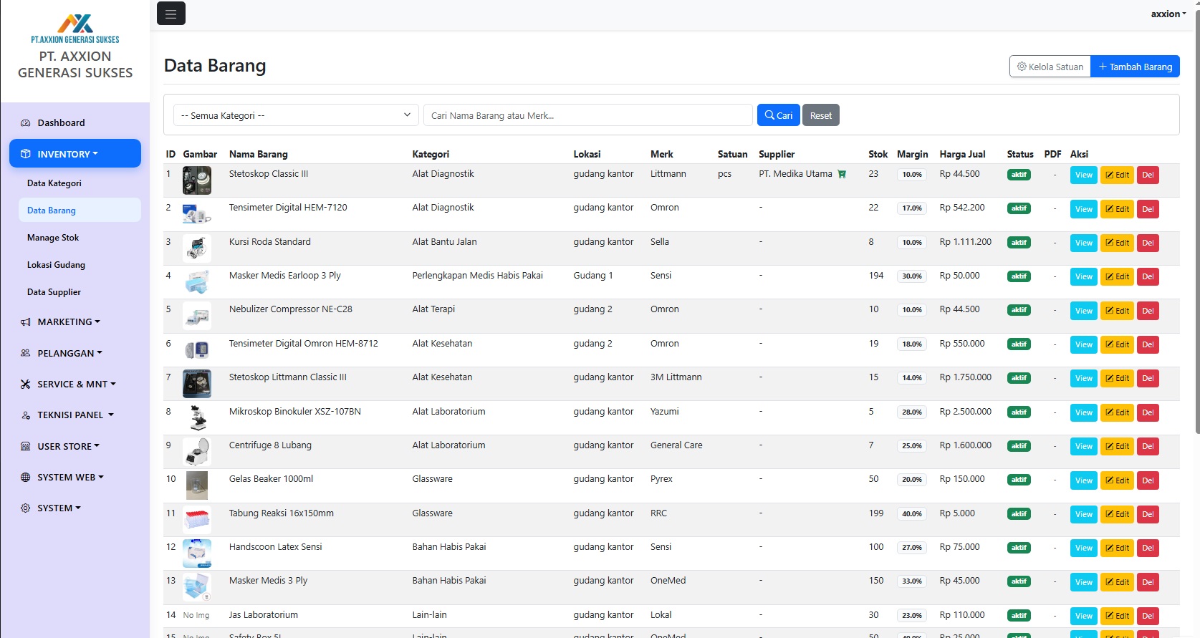Click the PT. Axxion Generasi Sukses logo
The width and height of the screenshot is (1200, 638).
(x=75, y=28)
